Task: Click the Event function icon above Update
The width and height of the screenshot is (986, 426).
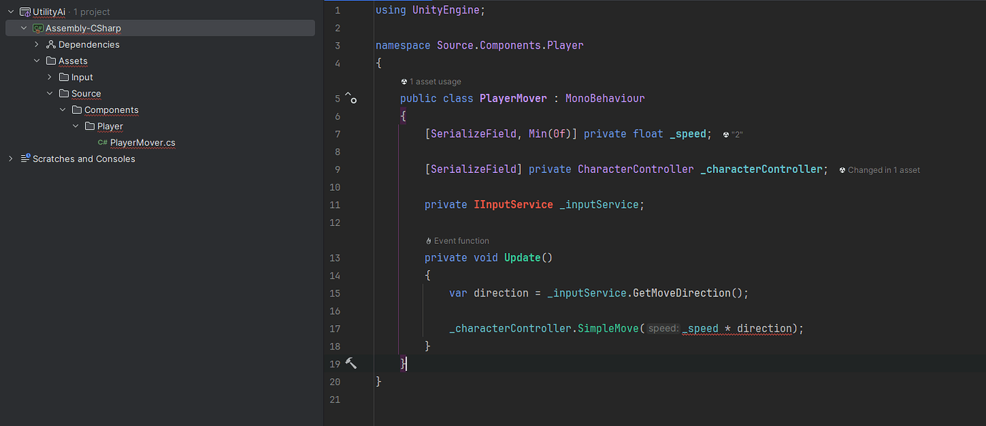Action: point(428,240)
